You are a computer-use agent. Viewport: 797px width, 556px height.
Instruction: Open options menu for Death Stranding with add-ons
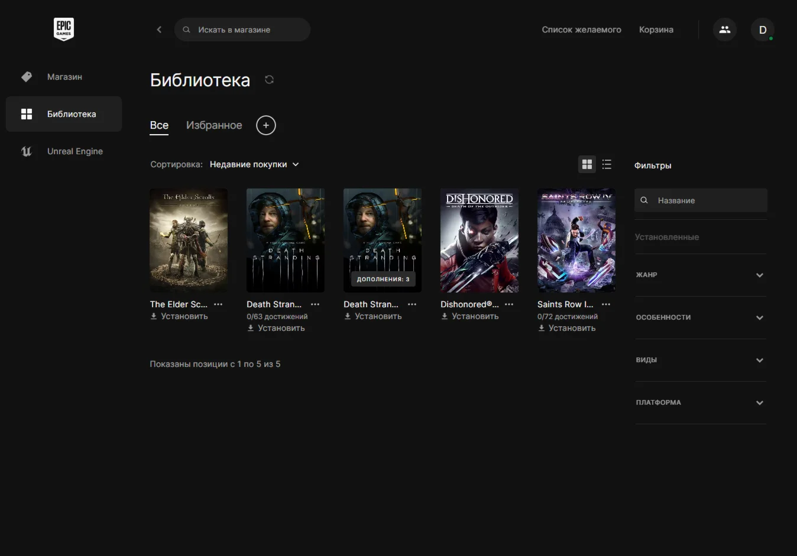tap(412, 304)
